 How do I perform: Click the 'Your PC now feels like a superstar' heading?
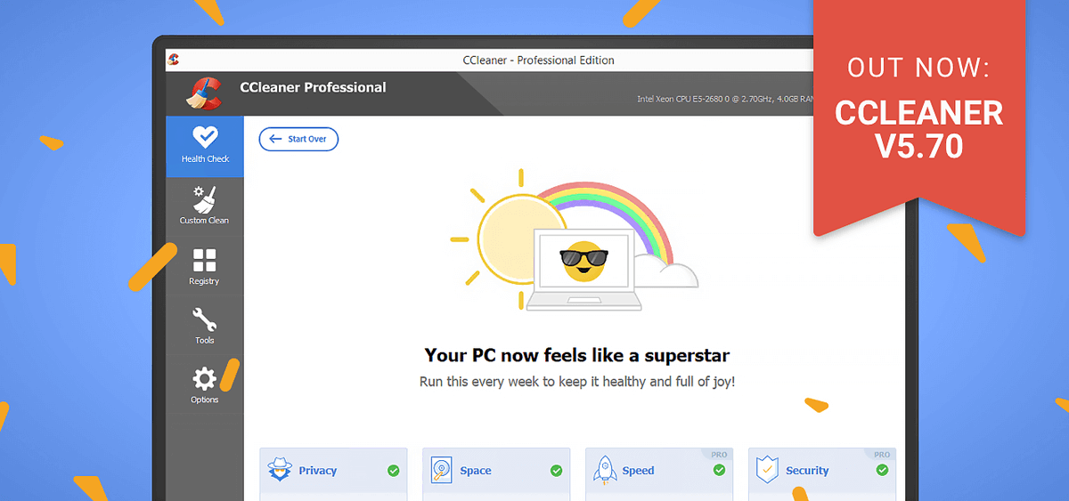(x=577, y=355)
